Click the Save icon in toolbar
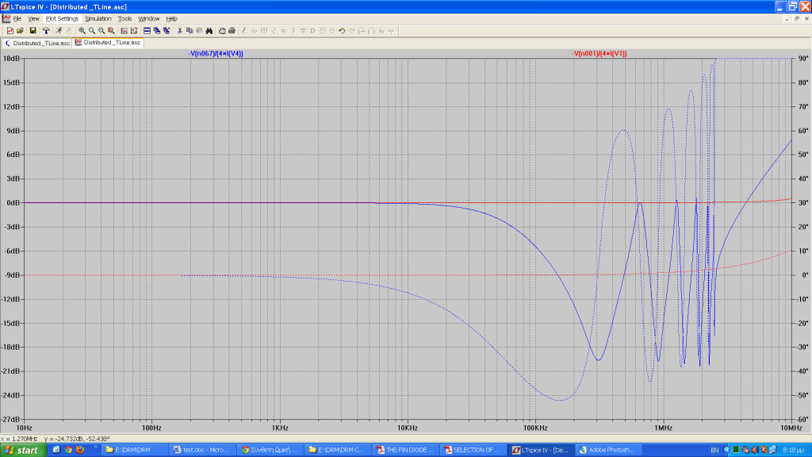 pyautogui.click(x=33, y=30)
